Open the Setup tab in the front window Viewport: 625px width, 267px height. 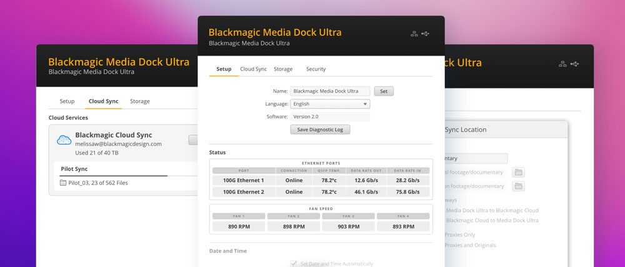point(224,69)
